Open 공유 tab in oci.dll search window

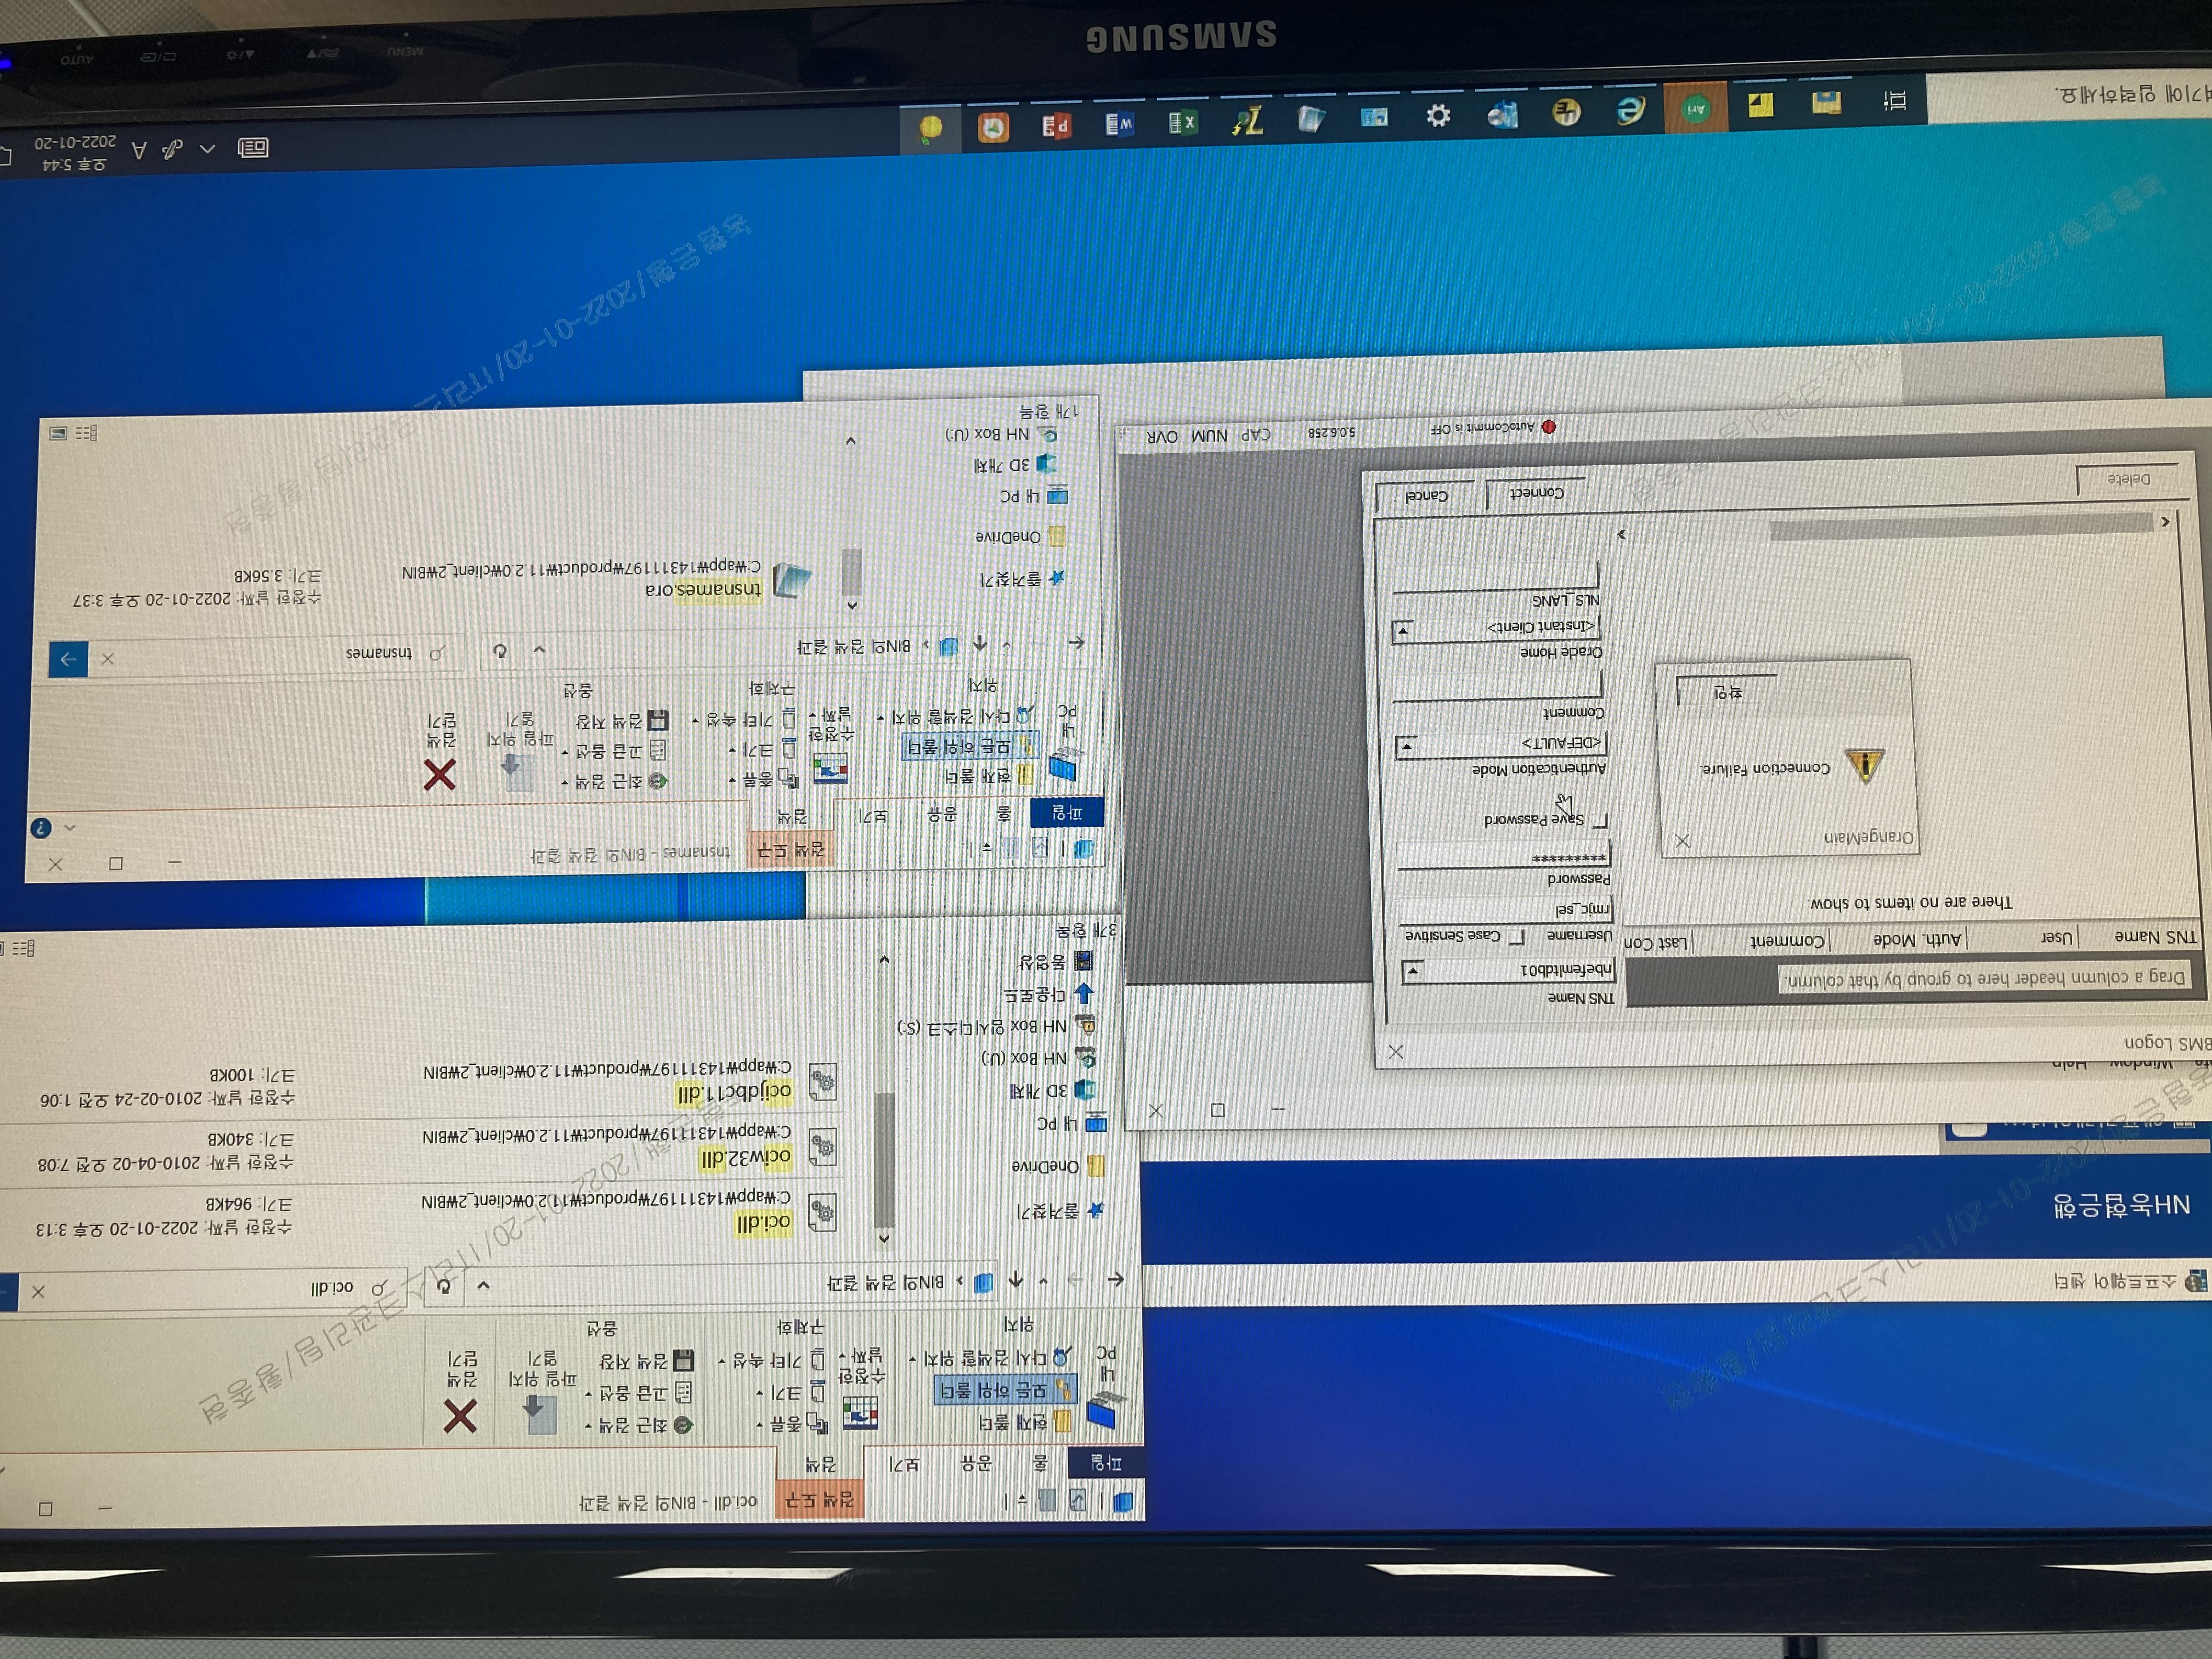[x=975, y=1463]
